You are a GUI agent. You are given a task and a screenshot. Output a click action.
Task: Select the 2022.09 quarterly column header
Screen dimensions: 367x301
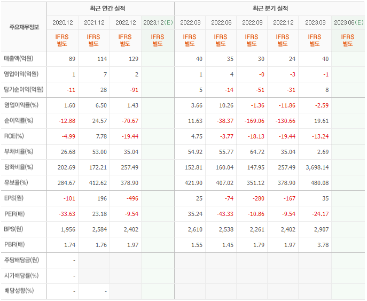252,22
